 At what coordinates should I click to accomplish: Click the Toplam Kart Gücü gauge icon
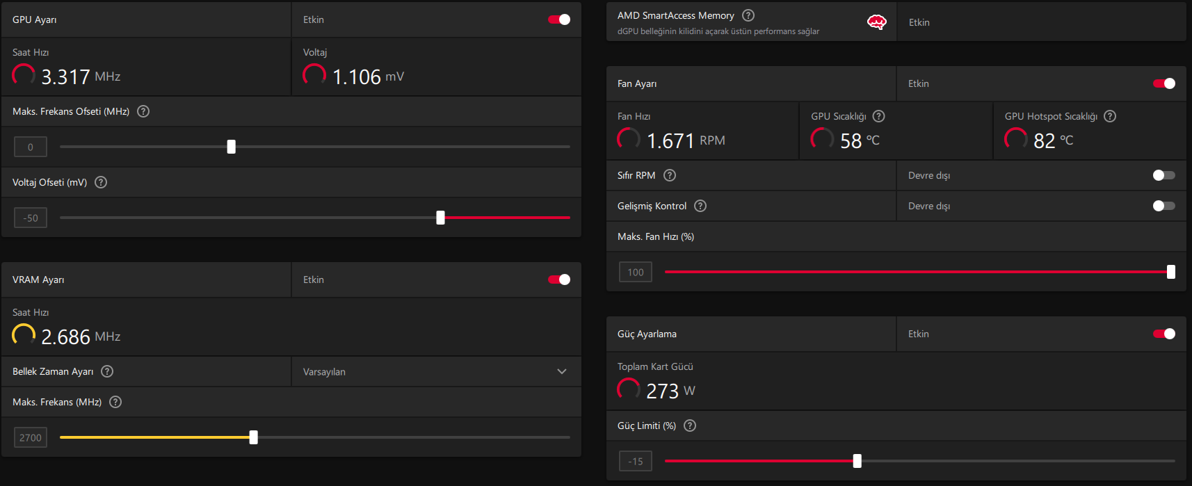coord(629,389)
